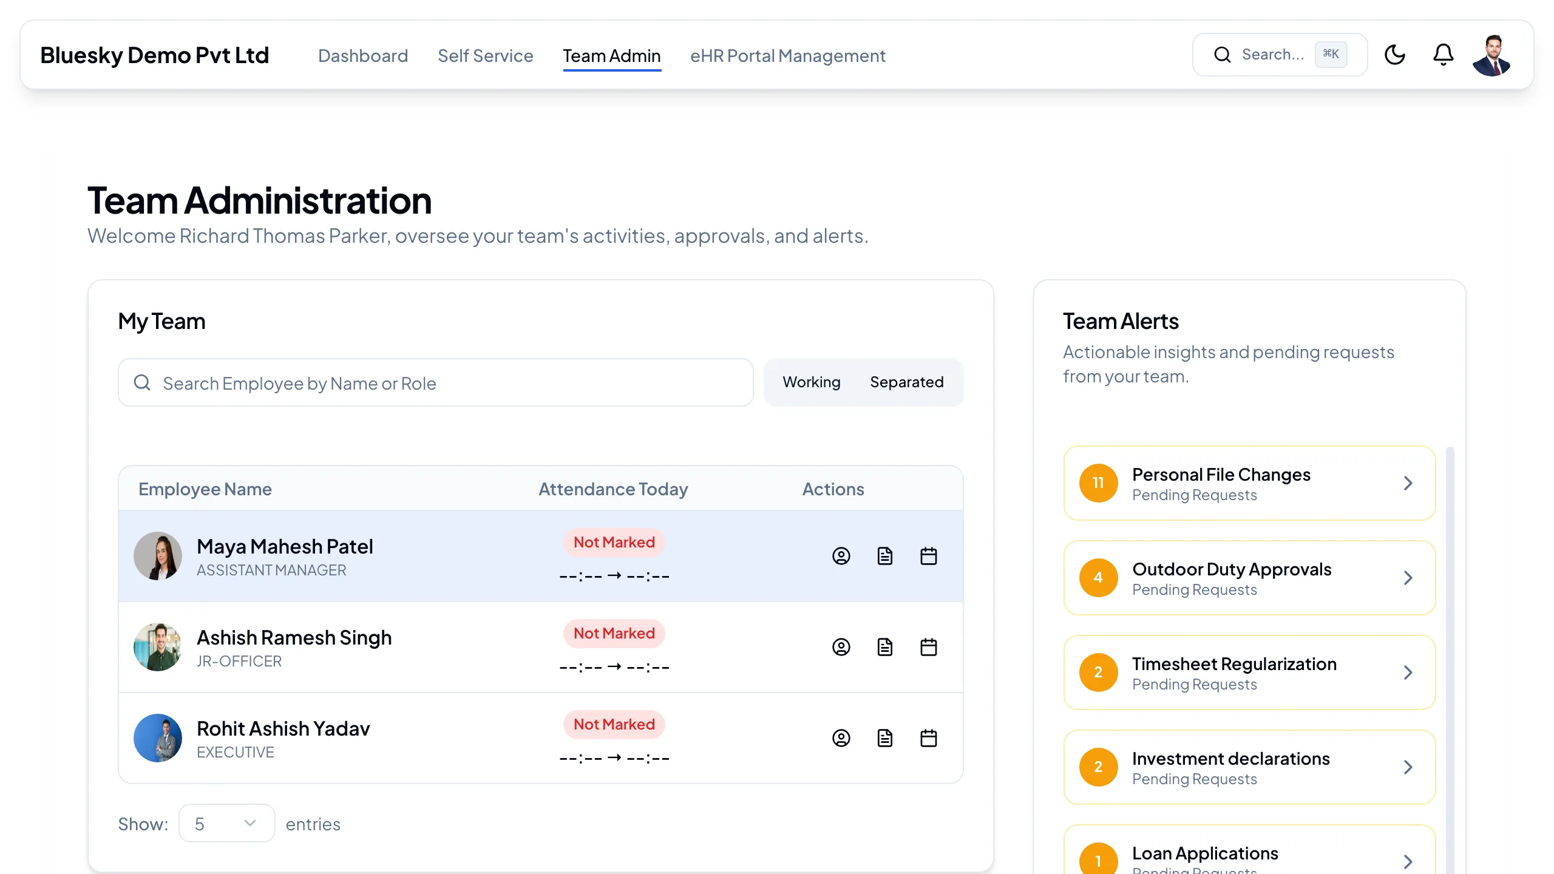Image resolution: width=1554 pixels, height=874 pixels.
Task: Focus the header Search box
Action: tap(1280, 55)
